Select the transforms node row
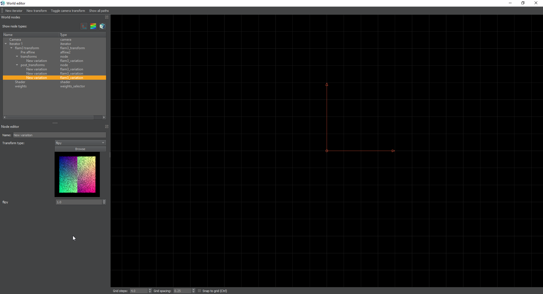The image size is (543, 294). point(54,57)
